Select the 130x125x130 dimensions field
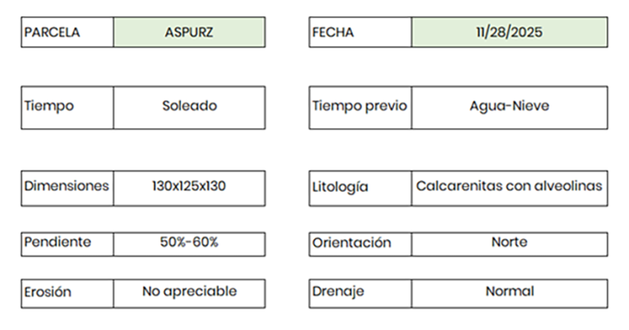The height and width of the screenshot is (330, 629). (189, 188)
